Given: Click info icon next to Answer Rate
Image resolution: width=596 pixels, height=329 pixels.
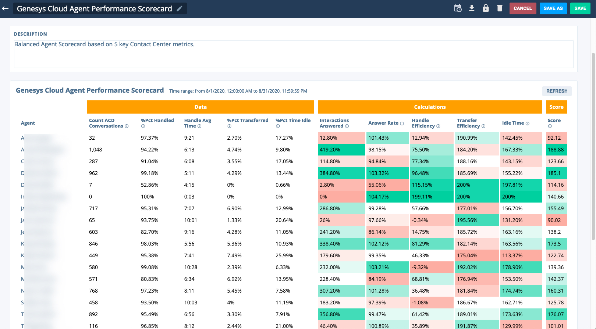Looking at the screenshot, I should 402,124.
